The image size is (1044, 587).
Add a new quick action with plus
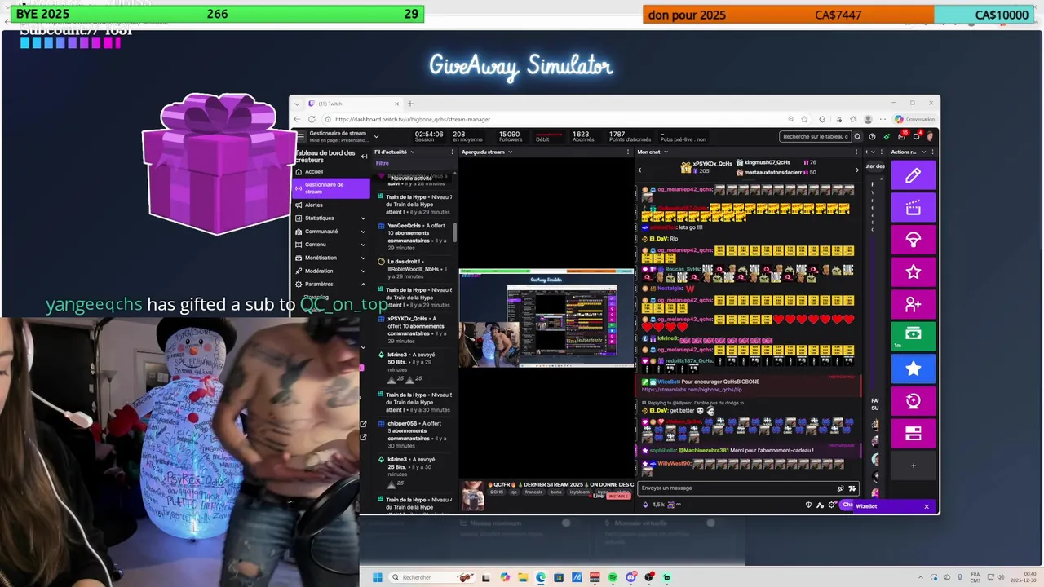pyautogui.click(x=913, y=466)
